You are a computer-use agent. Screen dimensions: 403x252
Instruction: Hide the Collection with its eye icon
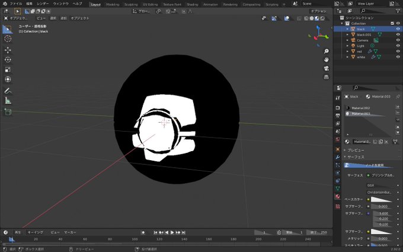[398, 23]
